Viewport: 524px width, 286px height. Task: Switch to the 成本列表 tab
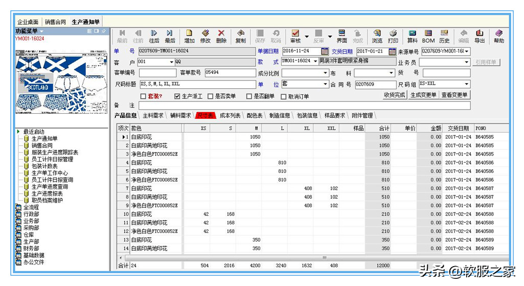(230, 116)
